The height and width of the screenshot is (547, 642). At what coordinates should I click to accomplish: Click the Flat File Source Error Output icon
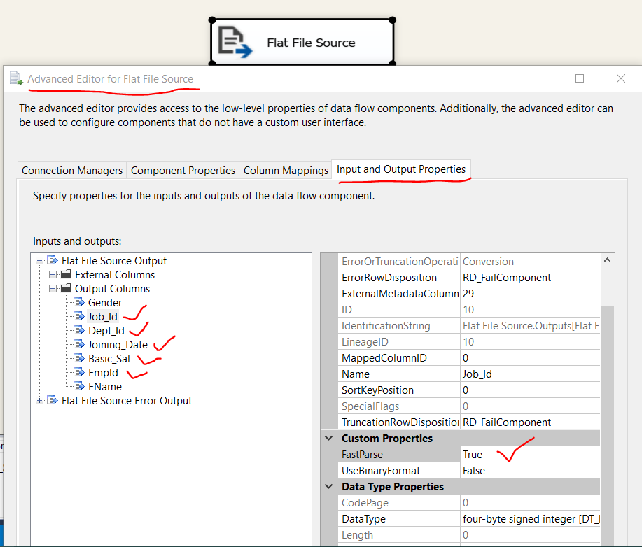pyautogui.click(x=52, y=401)
